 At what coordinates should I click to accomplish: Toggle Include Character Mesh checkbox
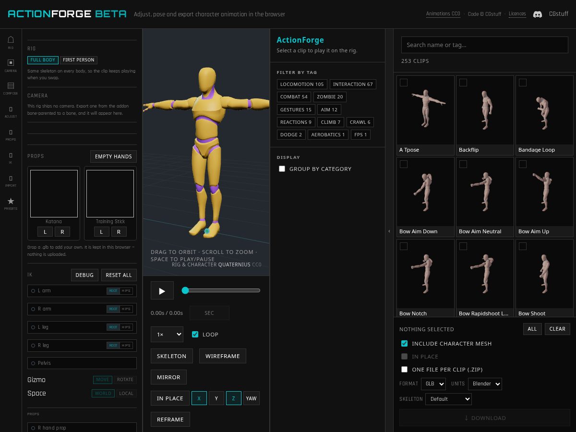point(404,344)
